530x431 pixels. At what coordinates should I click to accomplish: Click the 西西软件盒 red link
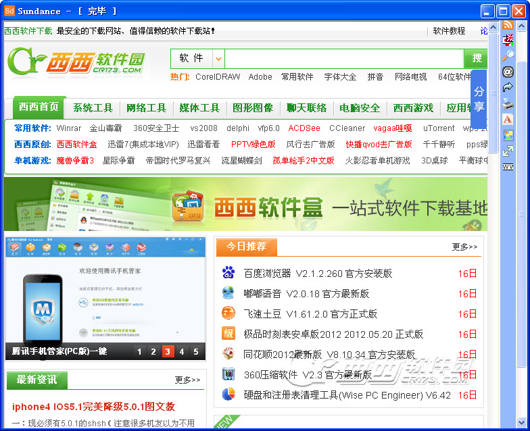click(77, 145)
